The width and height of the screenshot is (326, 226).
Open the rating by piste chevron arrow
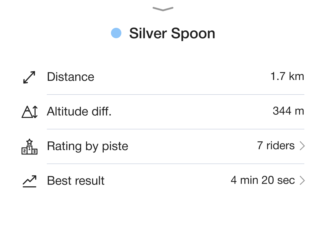pos(302,146)
